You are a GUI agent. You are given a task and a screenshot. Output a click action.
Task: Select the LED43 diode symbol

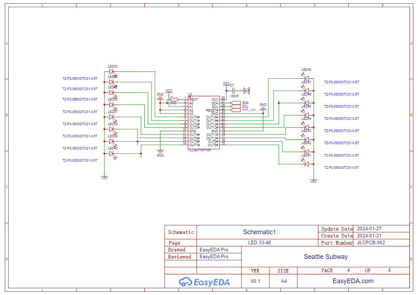[x=306, y=139]
